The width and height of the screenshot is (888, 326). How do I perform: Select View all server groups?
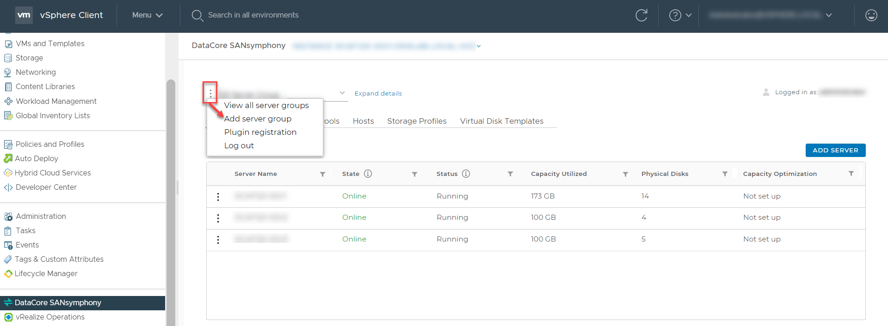click(x=266, y=105)
